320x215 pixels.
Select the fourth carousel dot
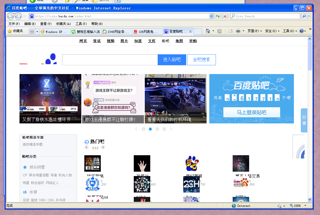coord(164,129)
